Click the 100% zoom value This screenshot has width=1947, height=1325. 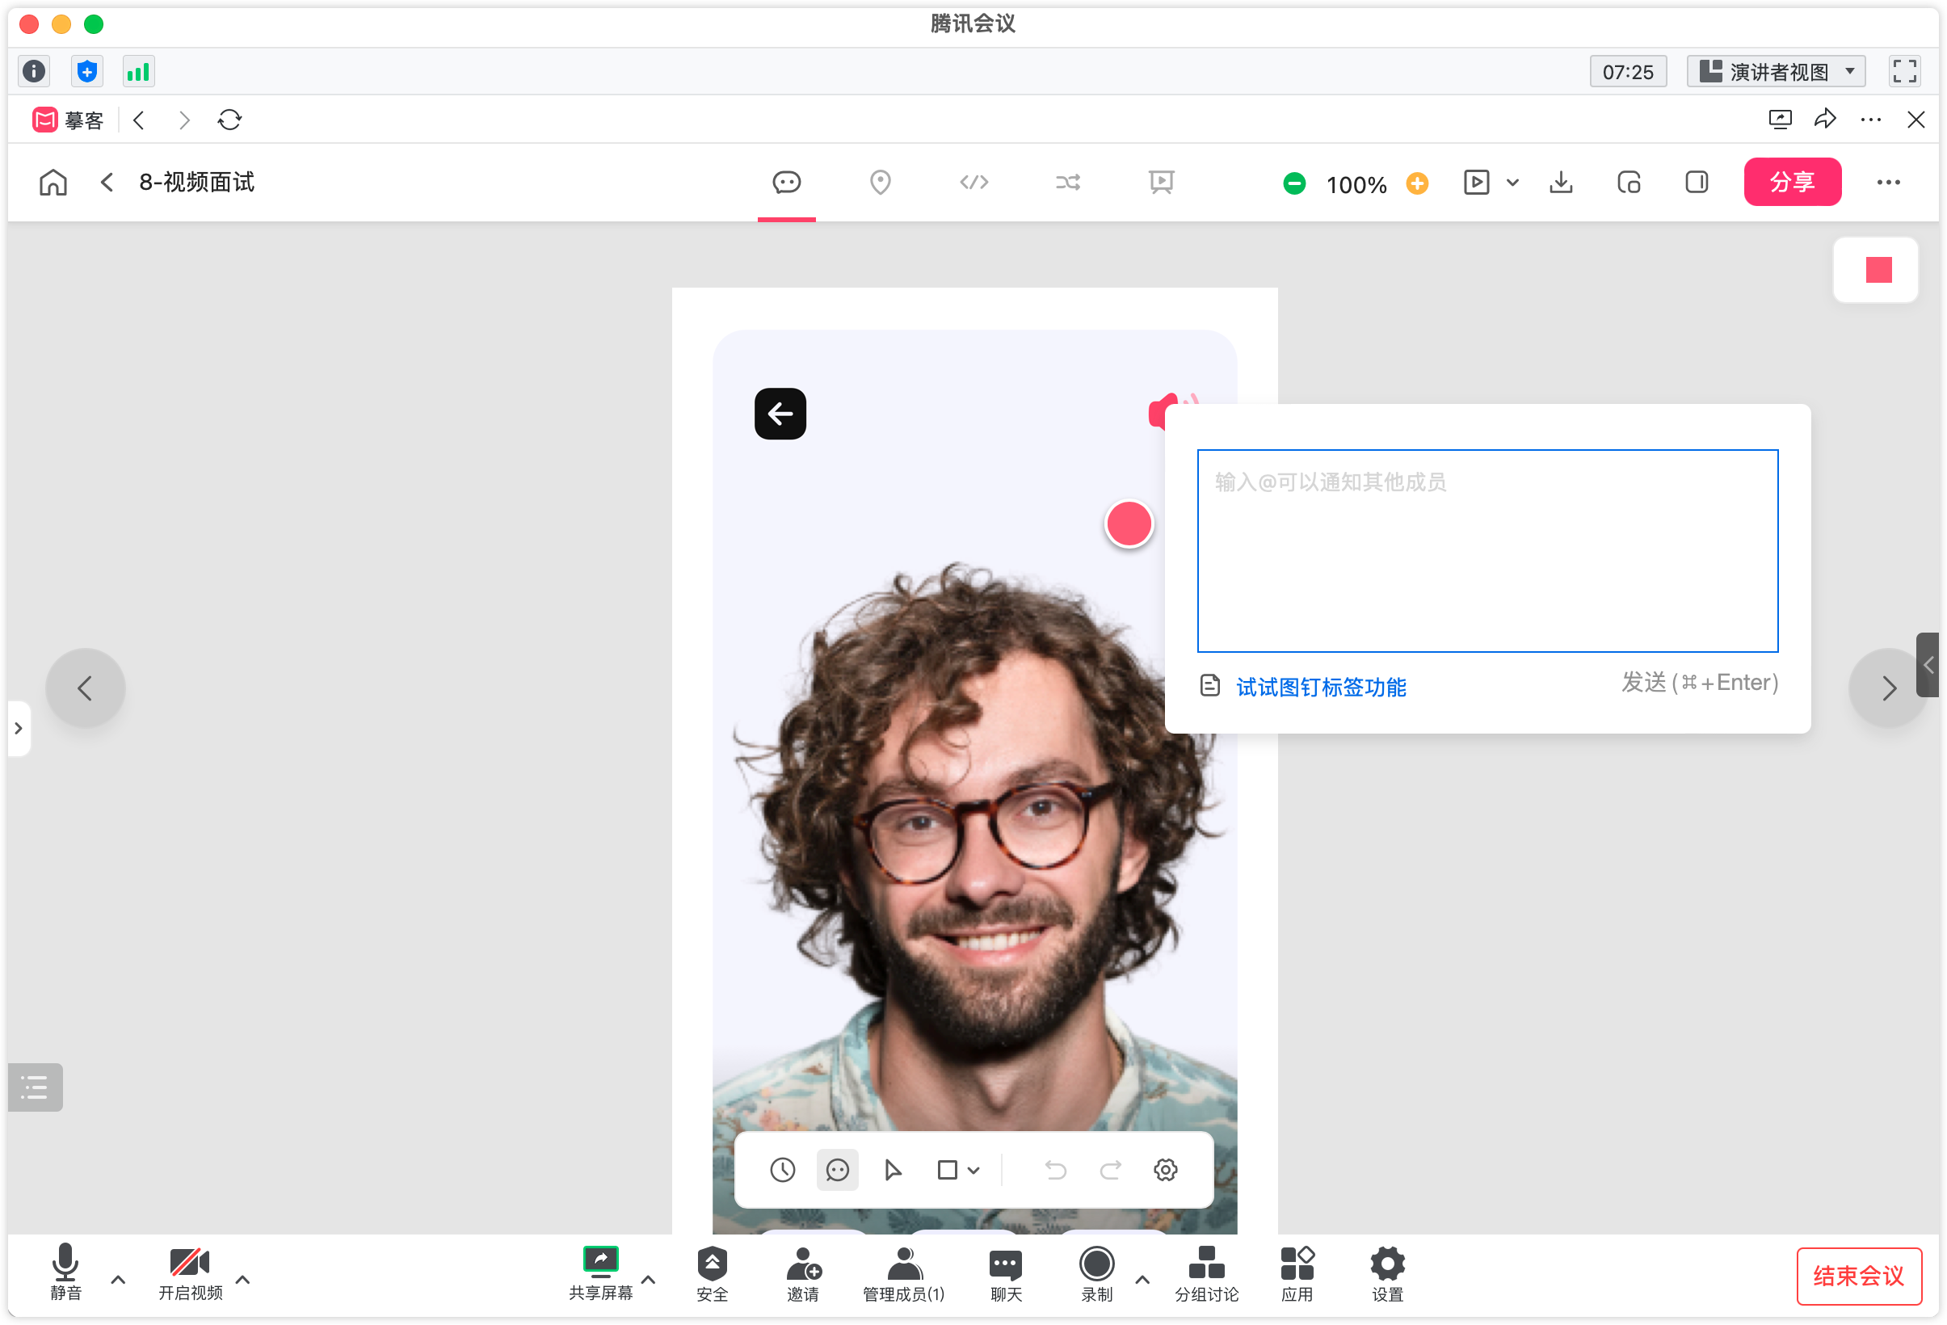click(1356, 184)
